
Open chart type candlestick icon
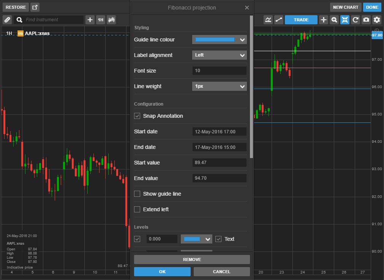tap(111, 20)
